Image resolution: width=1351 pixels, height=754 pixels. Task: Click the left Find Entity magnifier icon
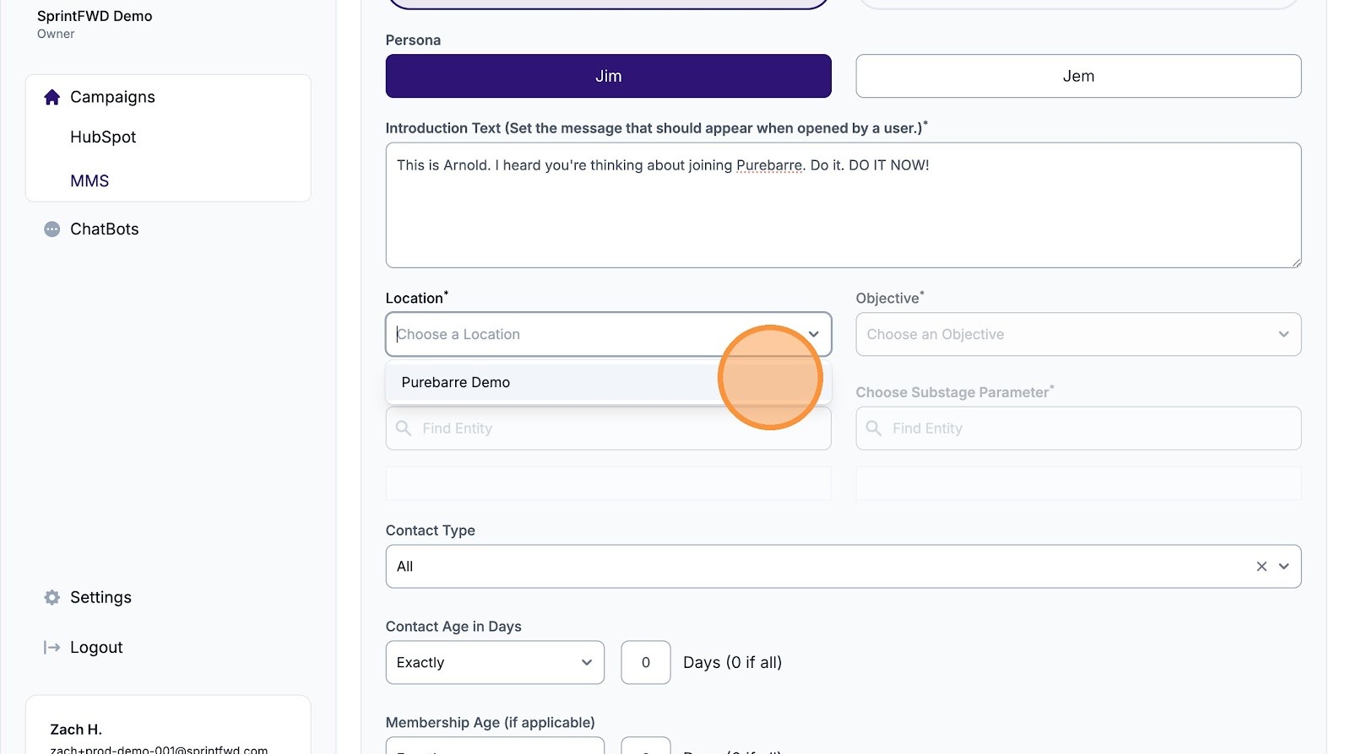[404, 428]
